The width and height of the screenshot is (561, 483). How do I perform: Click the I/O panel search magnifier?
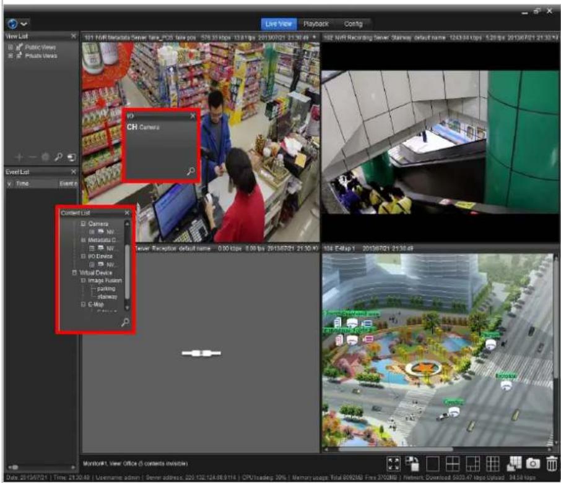click(x=191, y=171)
